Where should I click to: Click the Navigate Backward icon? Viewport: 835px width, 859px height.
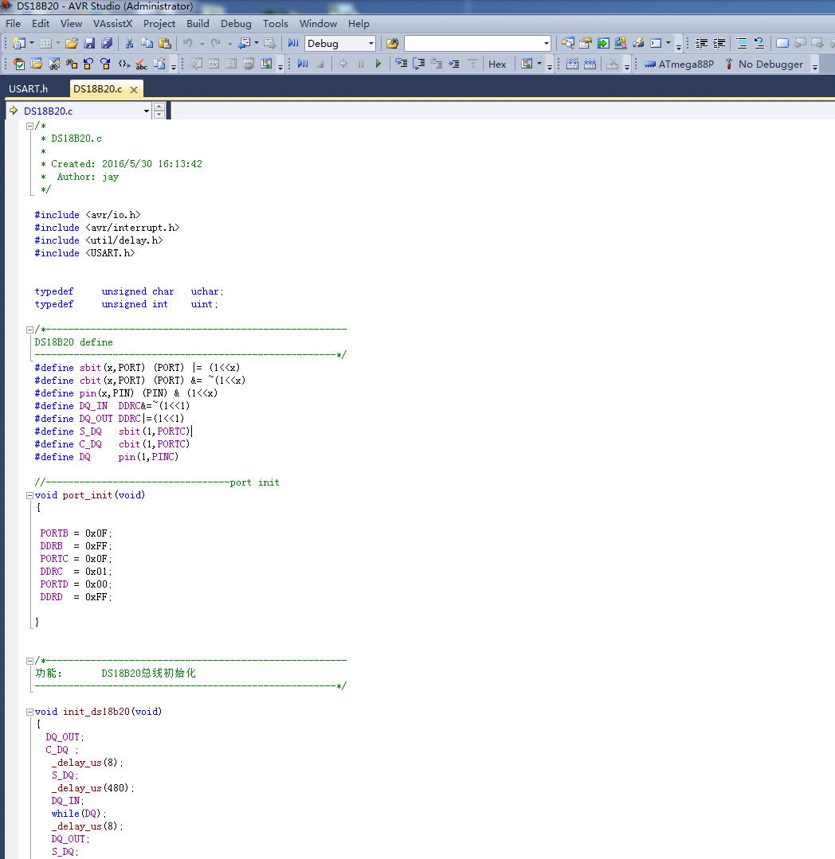[x=244, y=43]
